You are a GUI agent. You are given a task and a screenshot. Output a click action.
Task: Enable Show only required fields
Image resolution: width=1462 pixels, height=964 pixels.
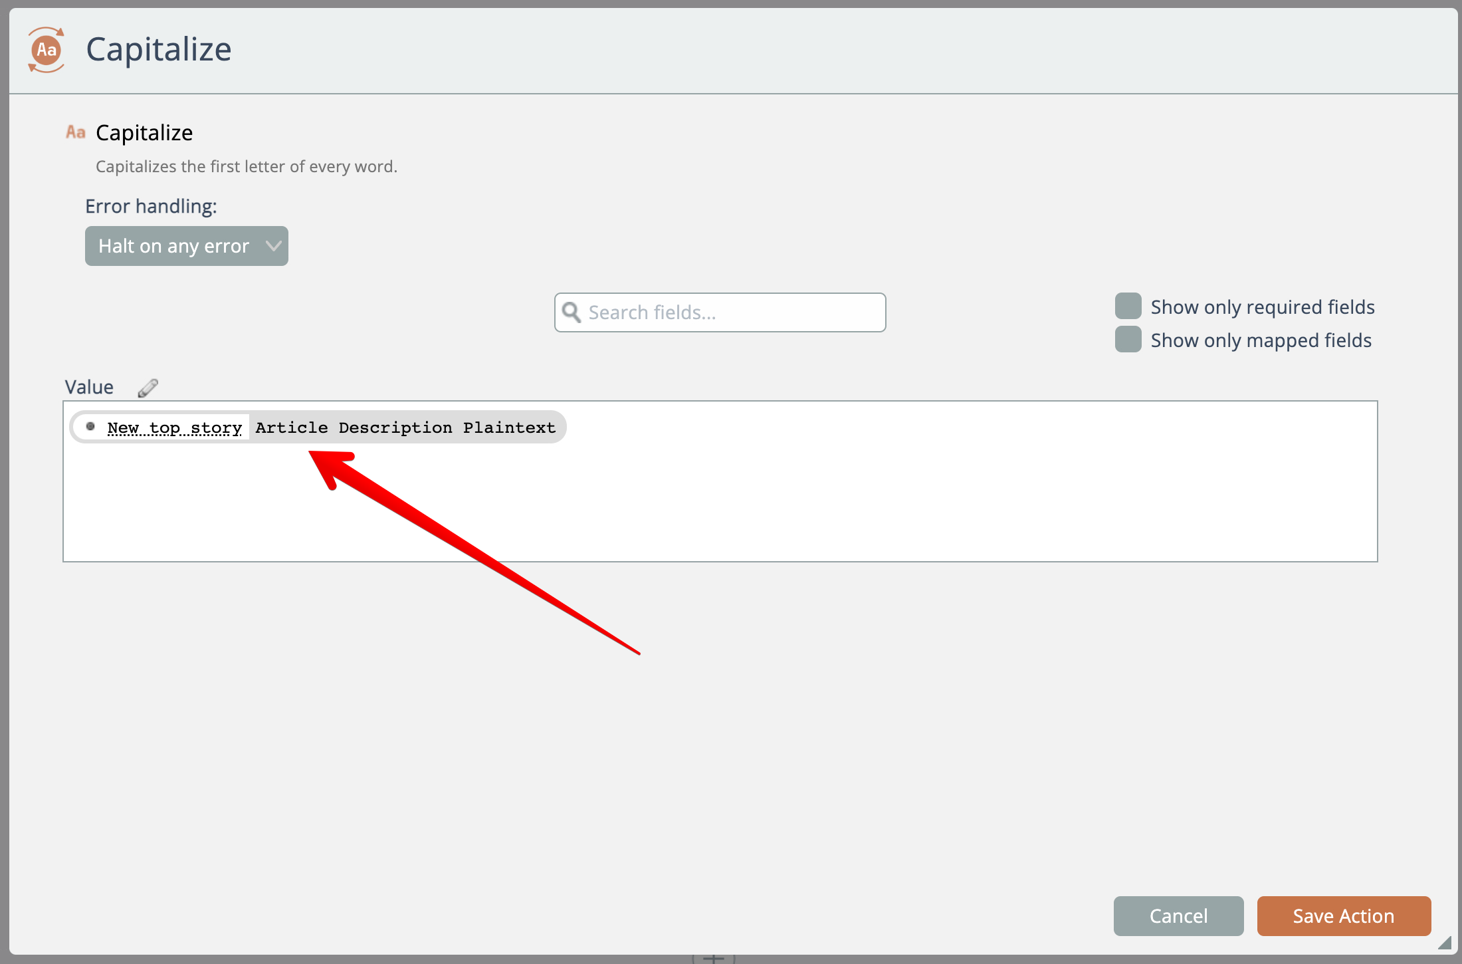click(1128, 306)
